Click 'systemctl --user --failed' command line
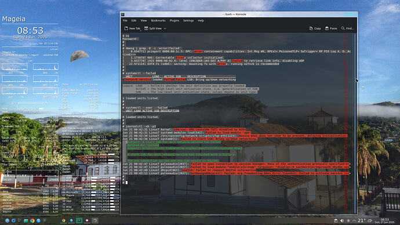 [145, 108]
